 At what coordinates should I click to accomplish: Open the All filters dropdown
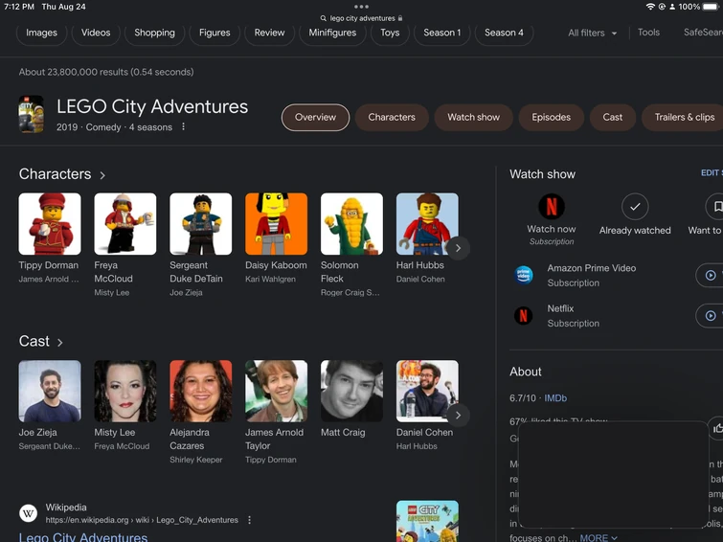(x=593, y=33)
